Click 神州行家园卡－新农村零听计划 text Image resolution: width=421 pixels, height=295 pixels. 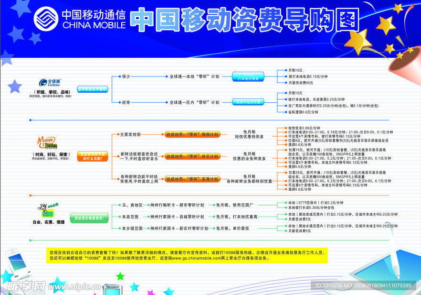pos(179,229)
